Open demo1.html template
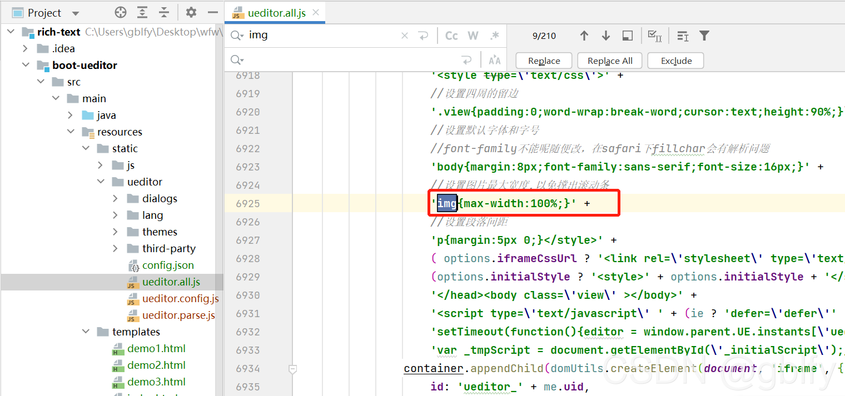 (156, 348)
